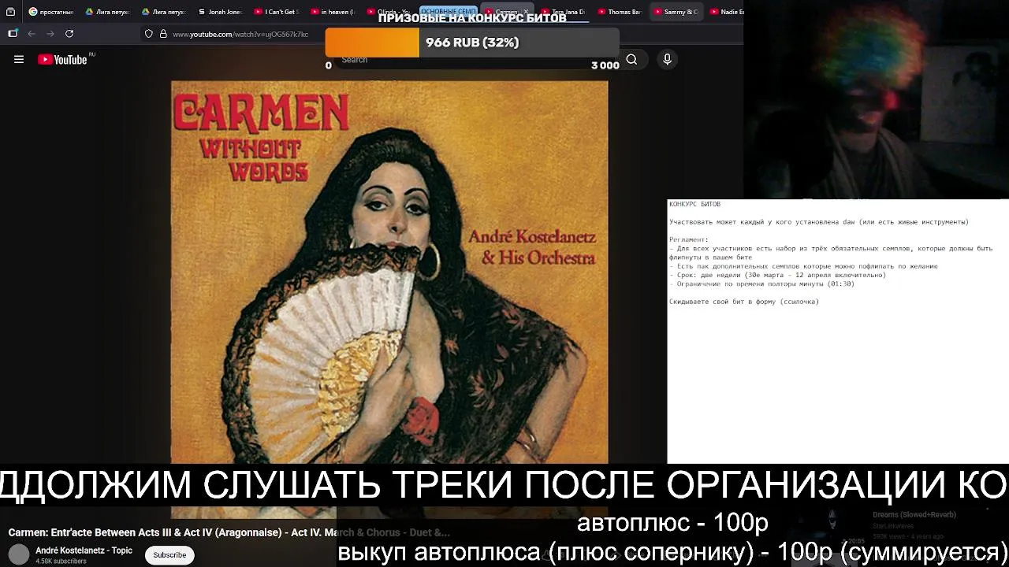Click the Carmen Entr'acte video title
1009x567 pixels.
click(x=229, y=532)
